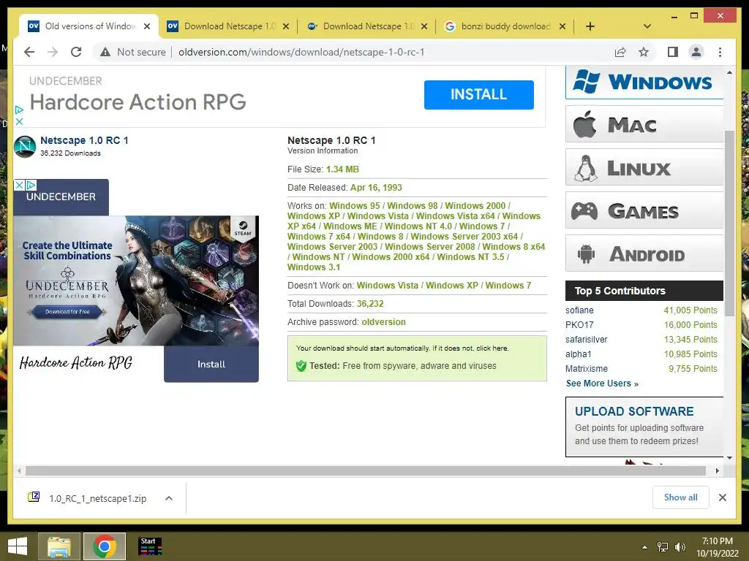Viewport: 749px width, 561px height.
Task: Click the vertical scrollbar thumb
Action: point(729,223)
